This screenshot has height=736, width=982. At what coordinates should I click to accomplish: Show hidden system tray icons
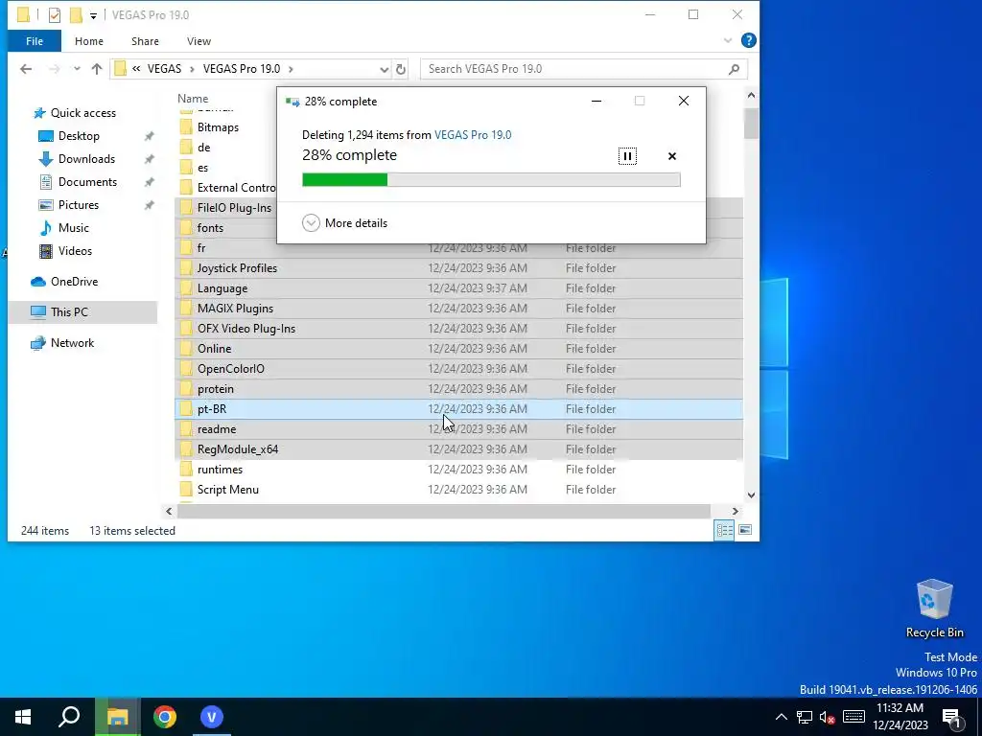(781, 717)
